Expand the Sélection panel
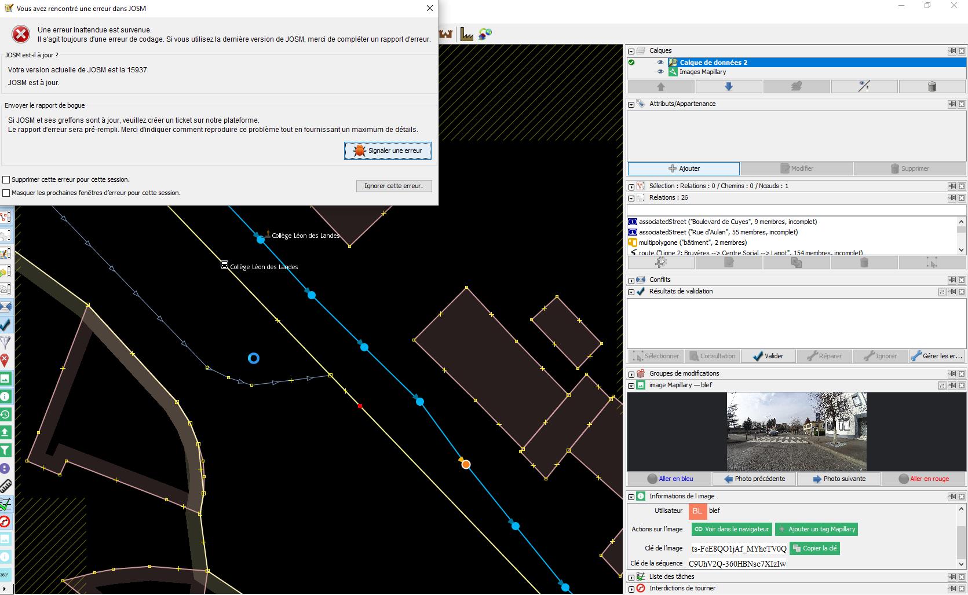This screenshot has width=968, height=595. [631, 186]
